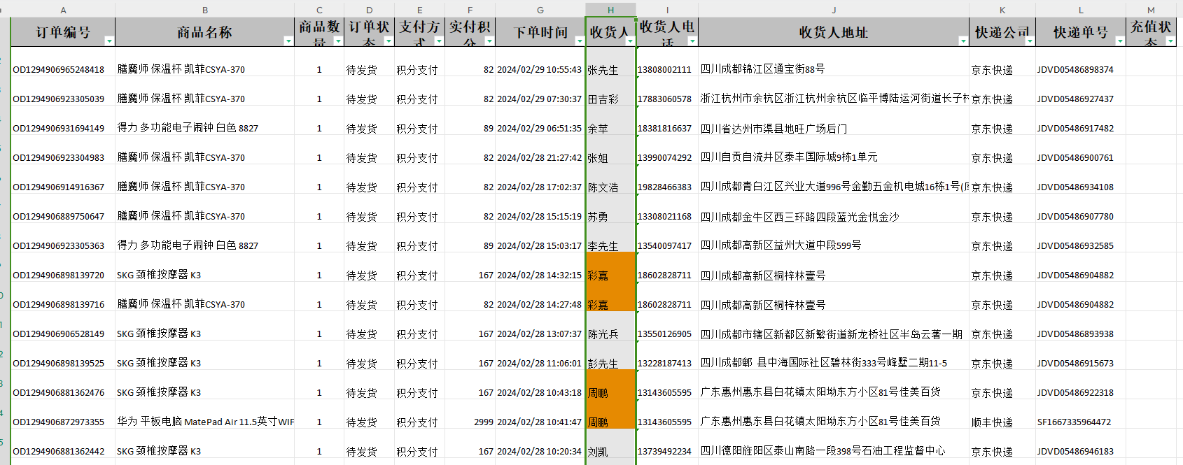Select column L header
Image resolution: width=1183 pixels, height=465 pixels.
(1081, 10)
